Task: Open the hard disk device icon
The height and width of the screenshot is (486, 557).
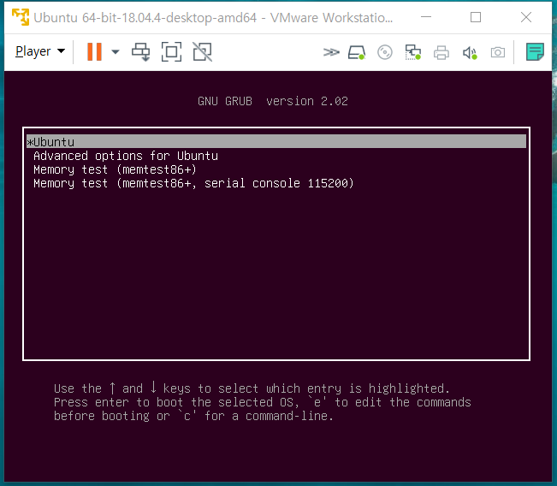Action: [357, 52]
